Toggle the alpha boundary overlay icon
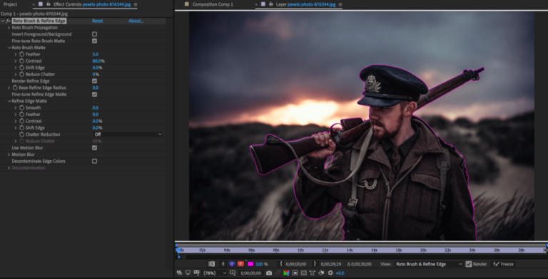 (x=232, y=264)
